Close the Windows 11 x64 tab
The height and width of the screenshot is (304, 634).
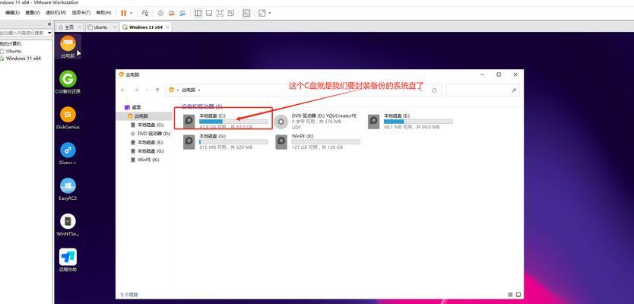168,27
